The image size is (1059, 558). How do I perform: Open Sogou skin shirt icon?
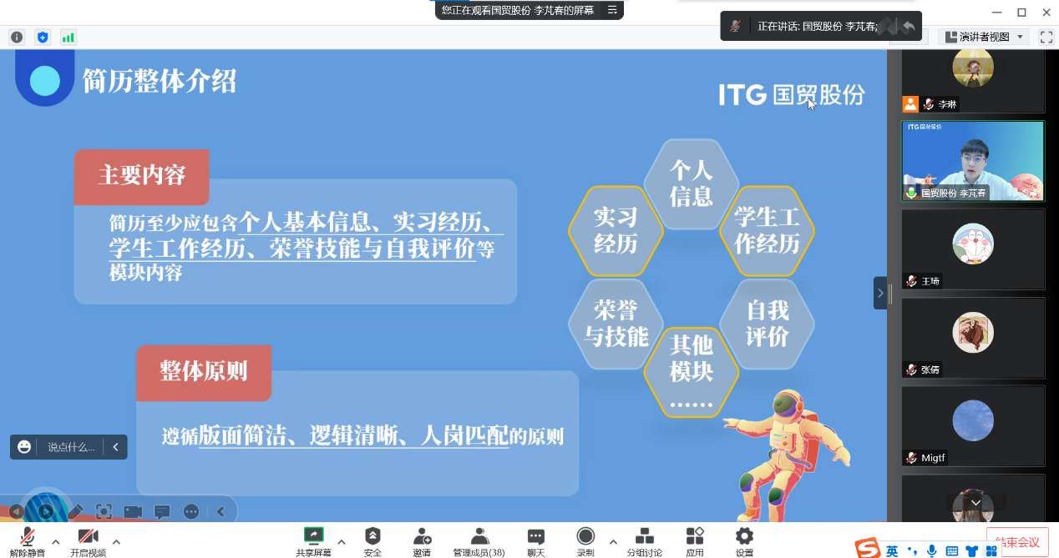tap(972, 551)
